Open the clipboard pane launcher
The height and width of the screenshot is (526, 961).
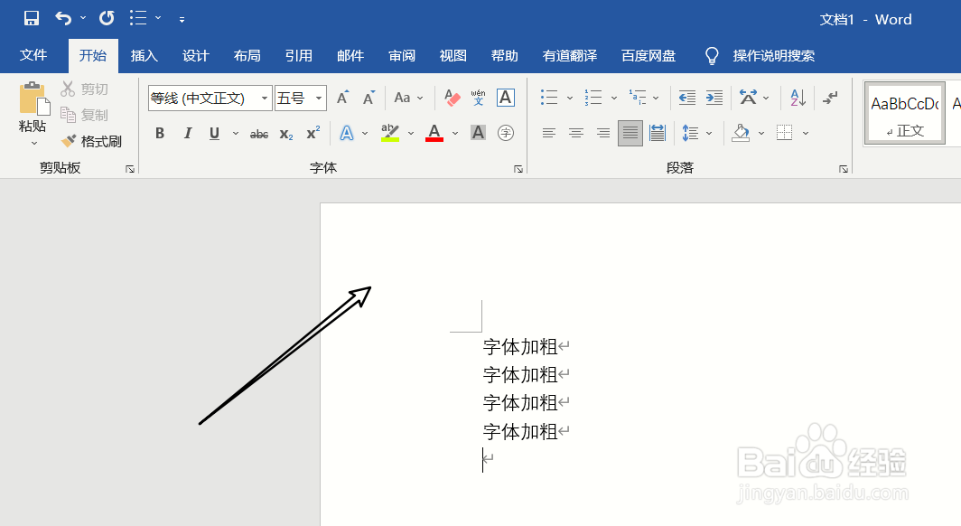click(130, 169)
